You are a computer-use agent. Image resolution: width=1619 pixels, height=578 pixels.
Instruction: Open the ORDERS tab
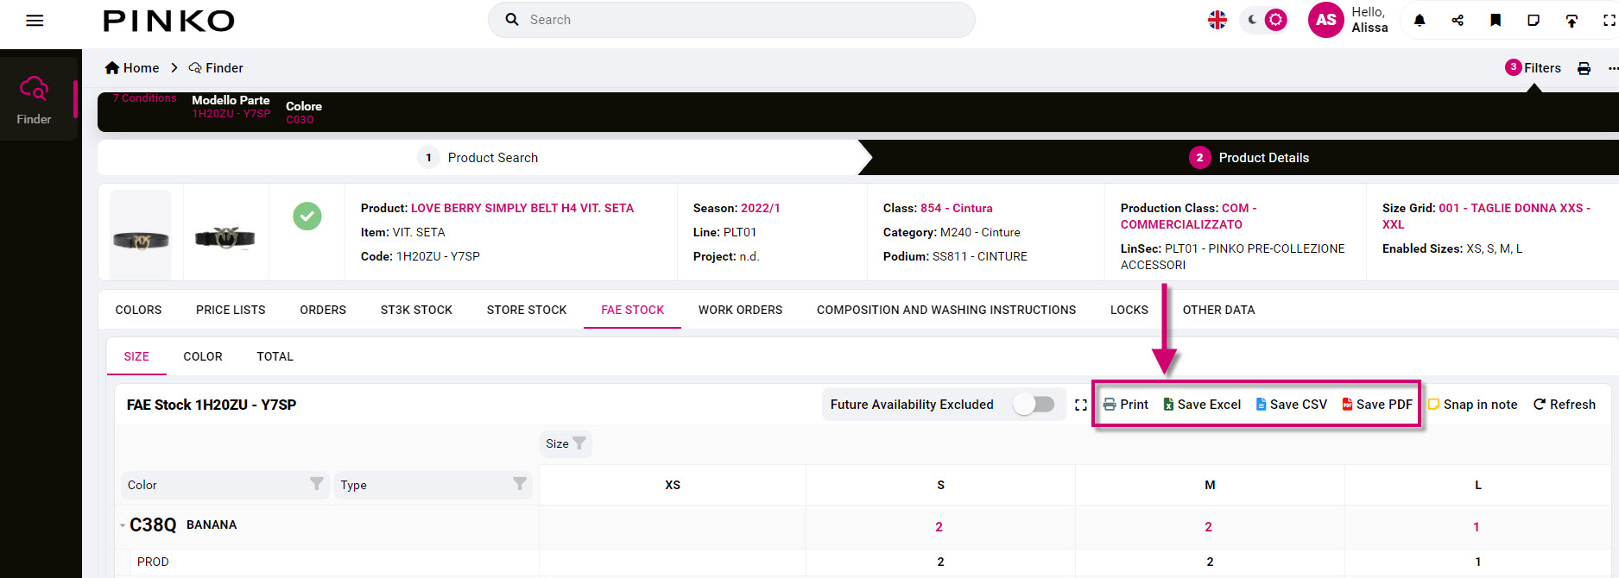coord(323,310)
